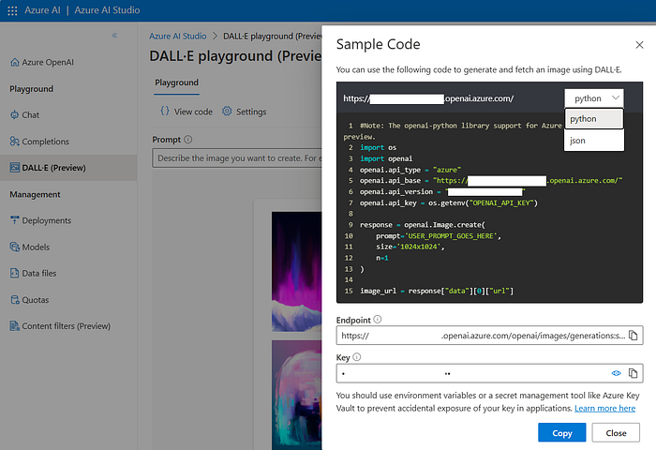Select json option from language dropdown
This screenshot has width=656, height=450.
point(579,140)
